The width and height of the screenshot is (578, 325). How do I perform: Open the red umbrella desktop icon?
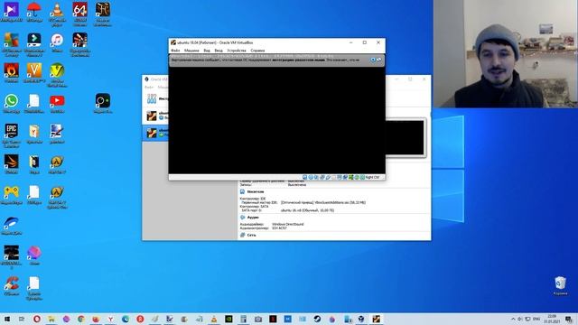point(34,12)
